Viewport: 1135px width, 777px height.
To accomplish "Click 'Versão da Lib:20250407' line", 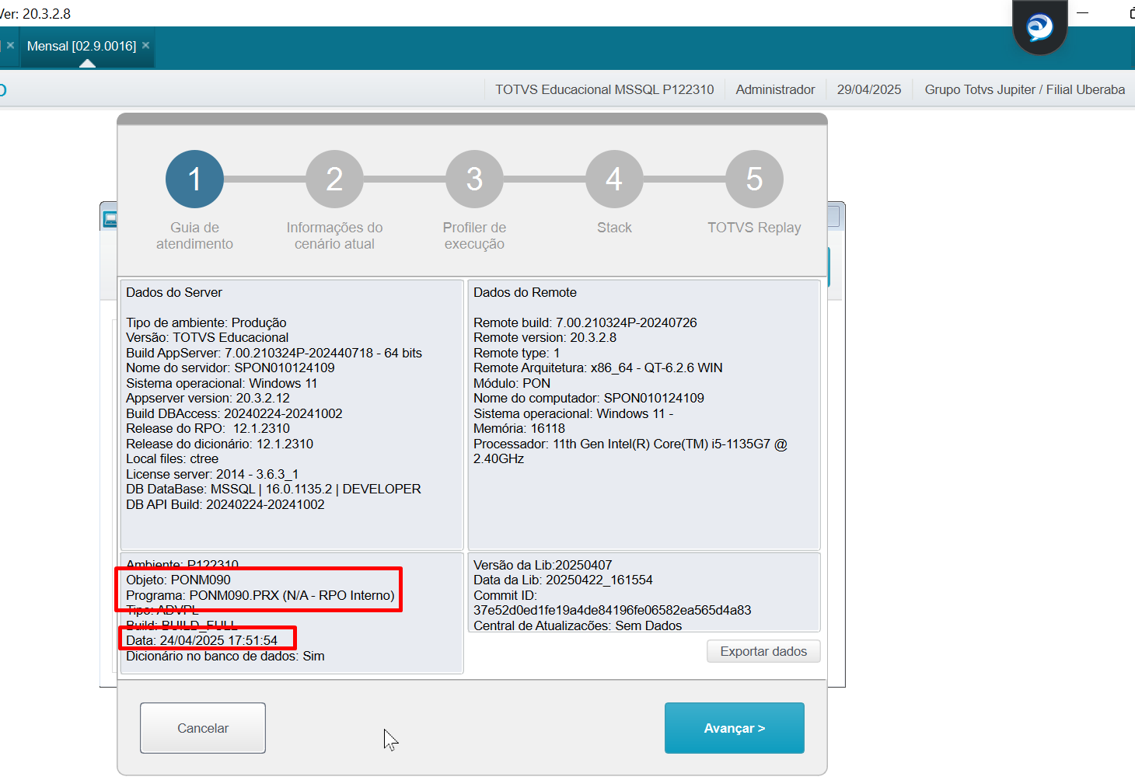I will (x=543, y=565).
